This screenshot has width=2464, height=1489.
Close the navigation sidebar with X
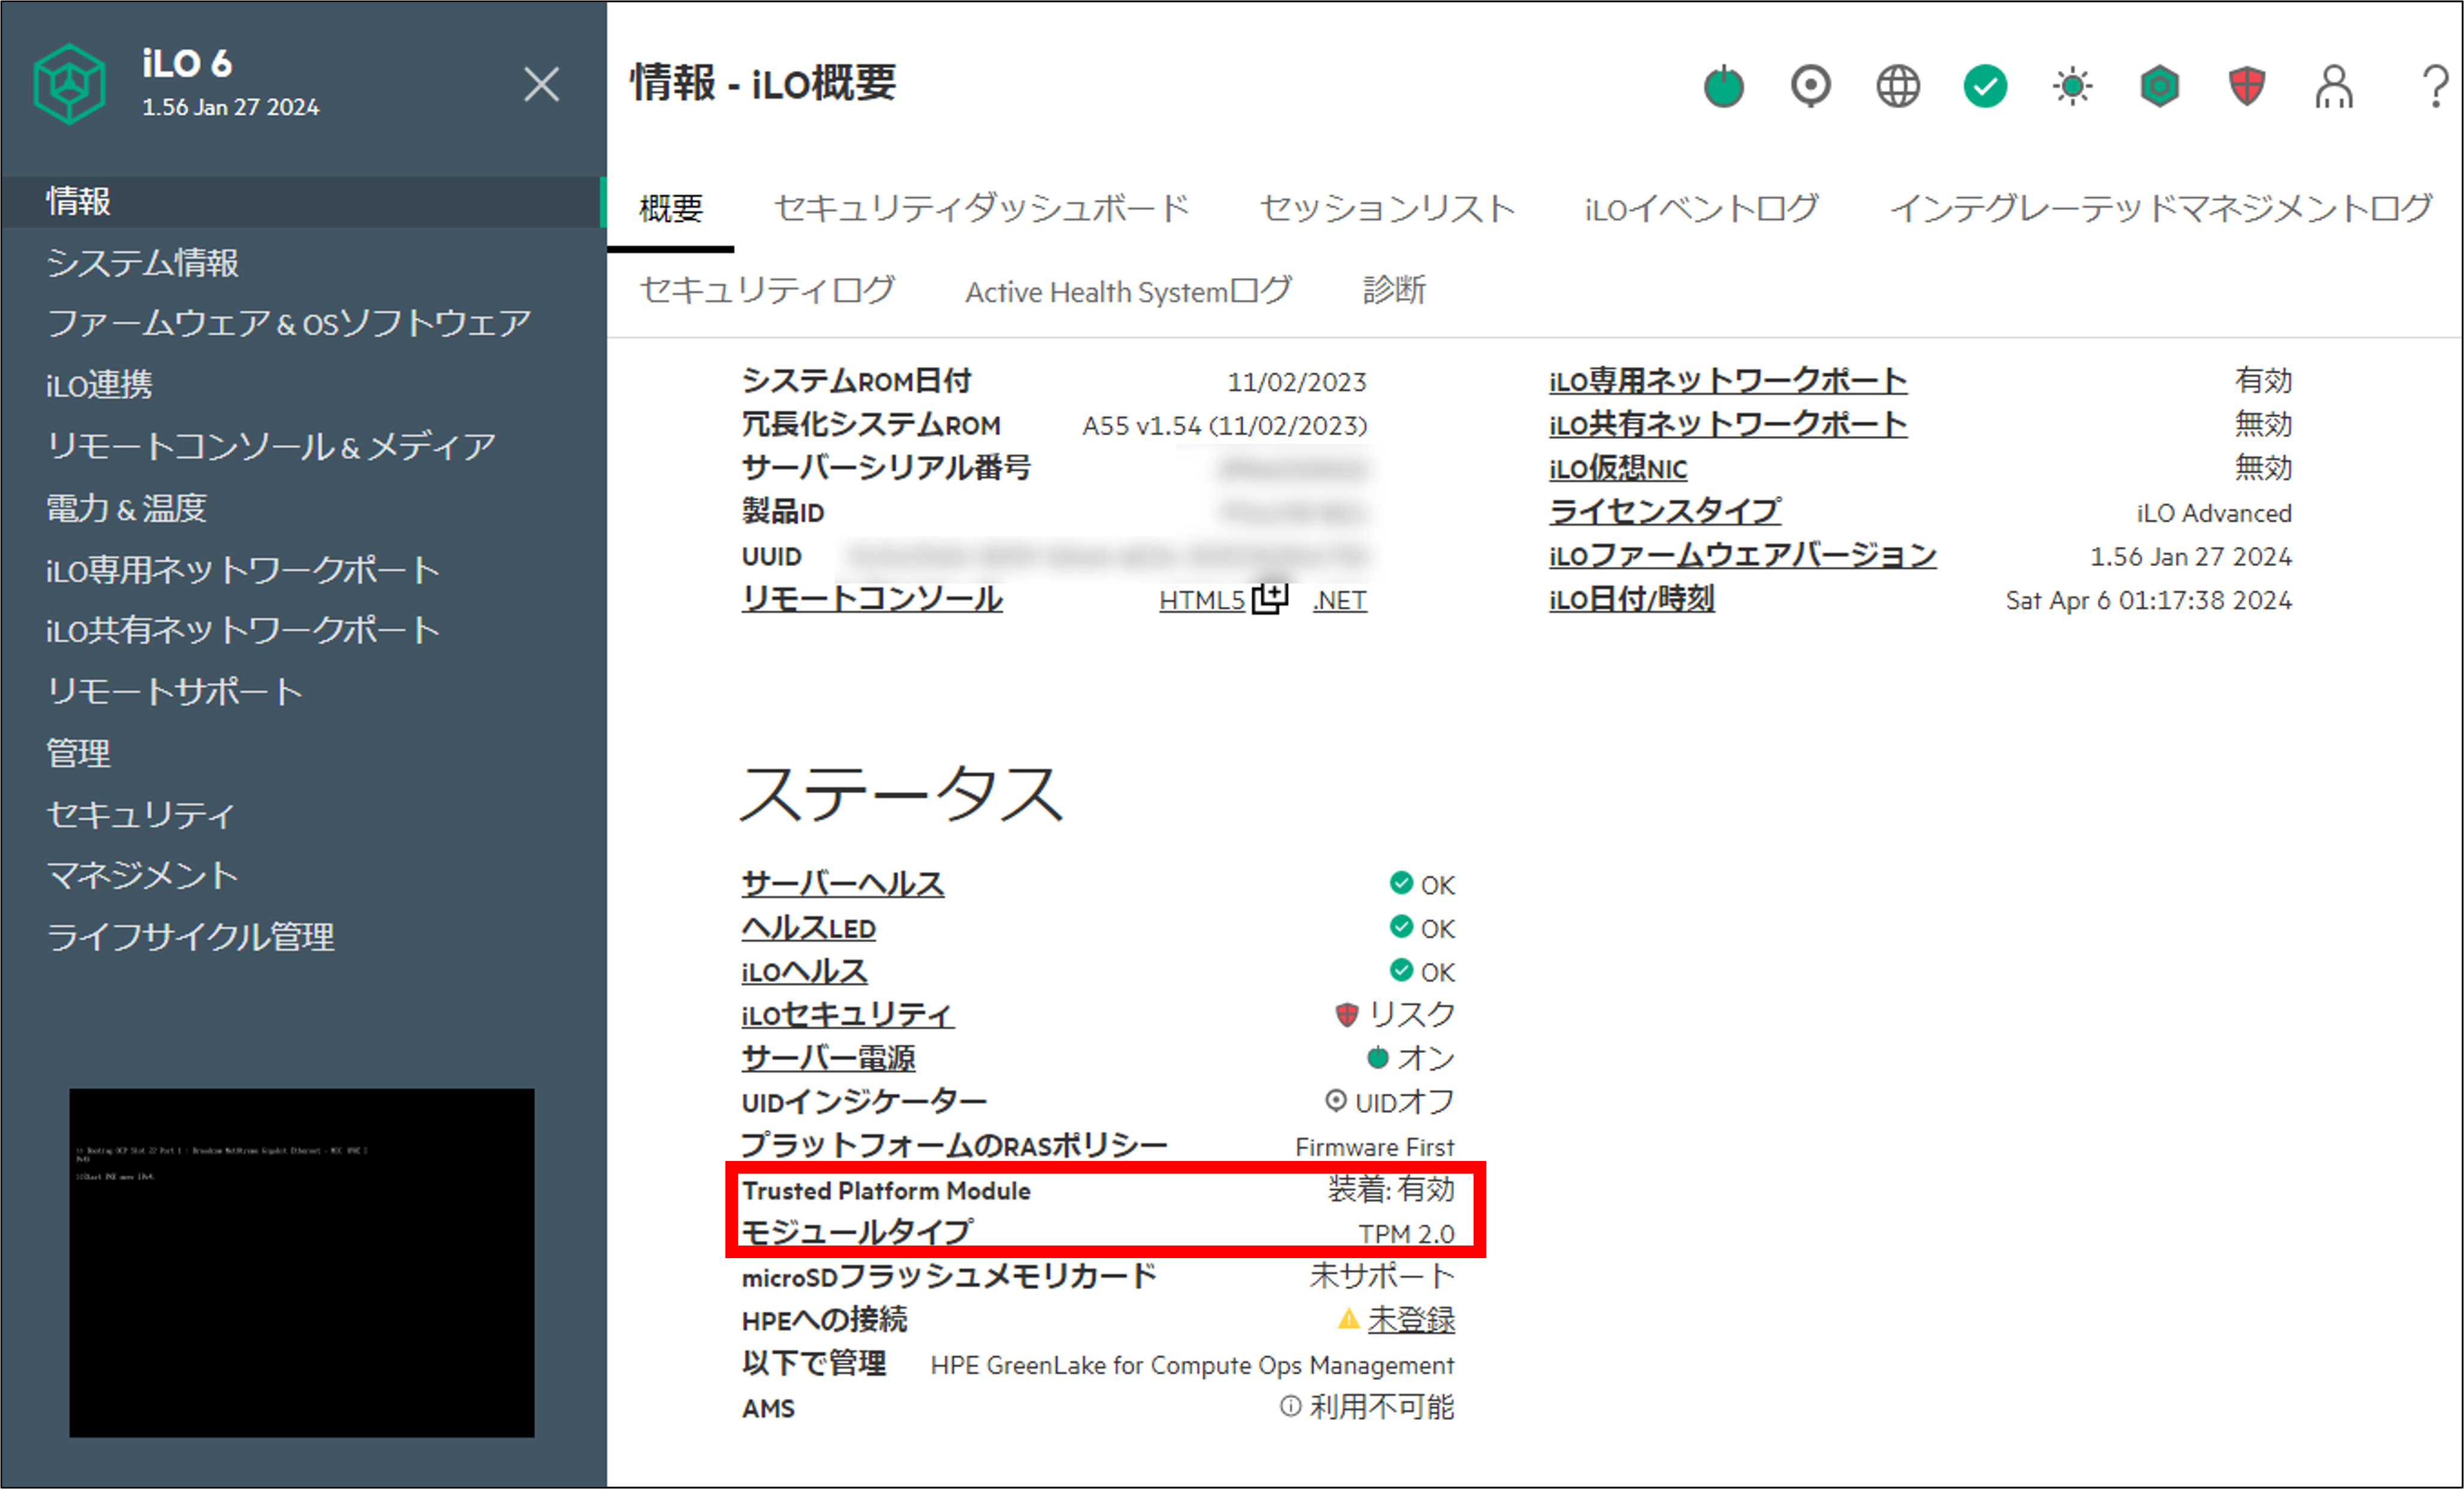click(542, 85)
